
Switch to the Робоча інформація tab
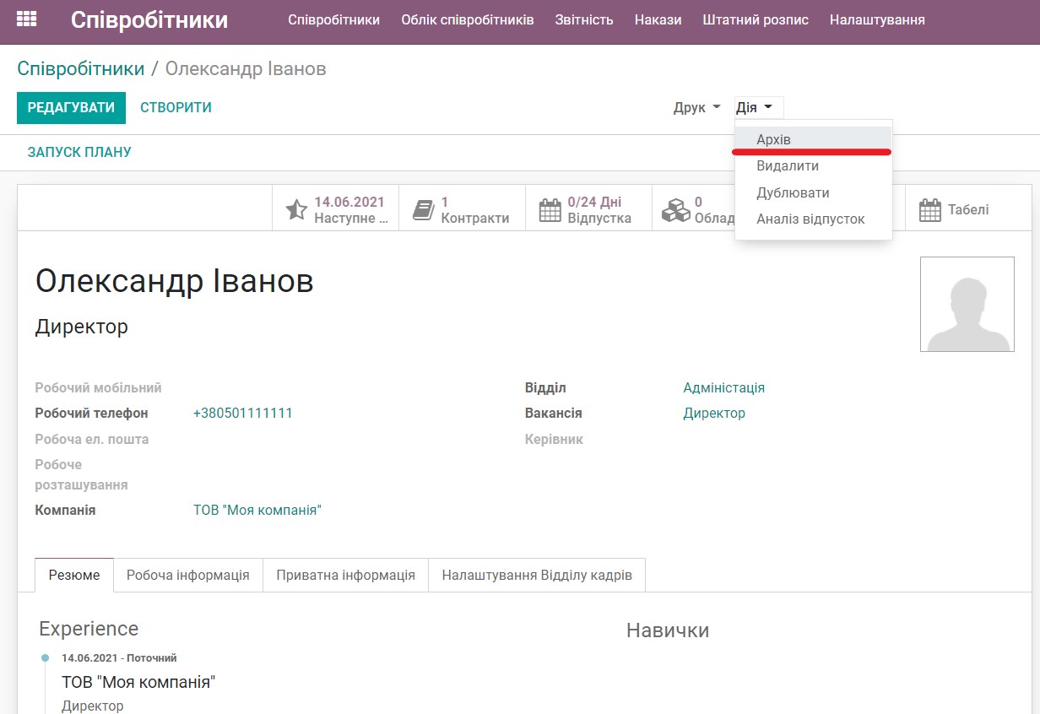pyautogui.click(x=189, y=575)
